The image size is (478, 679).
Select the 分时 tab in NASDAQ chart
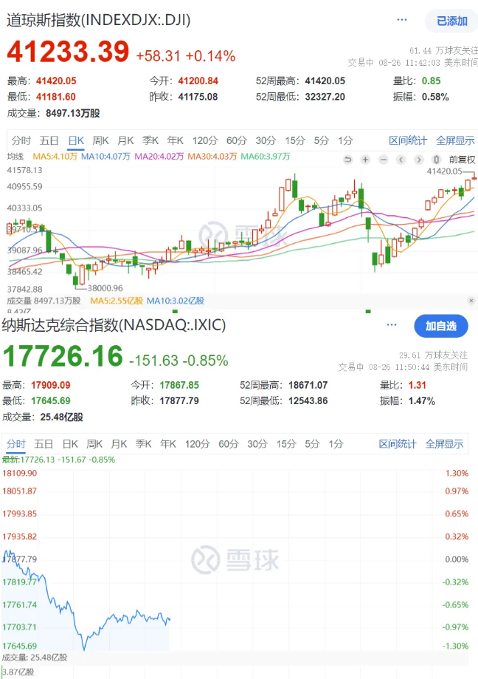[x=16, y=444]
